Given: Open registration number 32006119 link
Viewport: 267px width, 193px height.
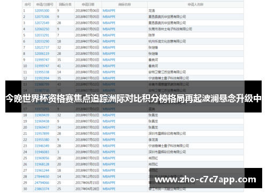Looking at the screenshot, I should (42, 54).
